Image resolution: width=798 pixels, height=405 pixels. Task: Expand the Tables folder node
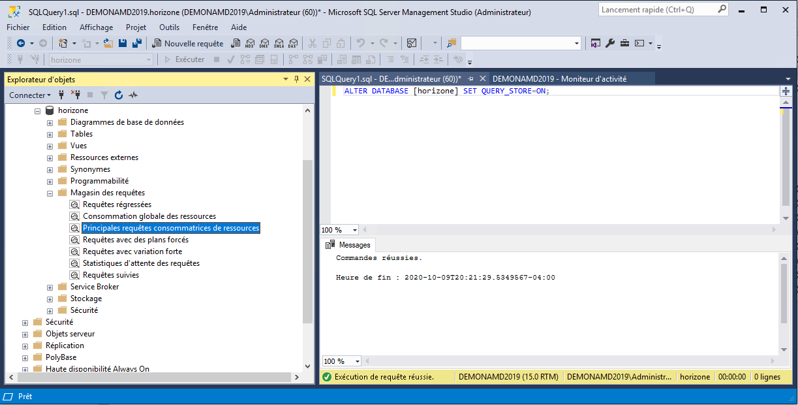pos(50,134)
